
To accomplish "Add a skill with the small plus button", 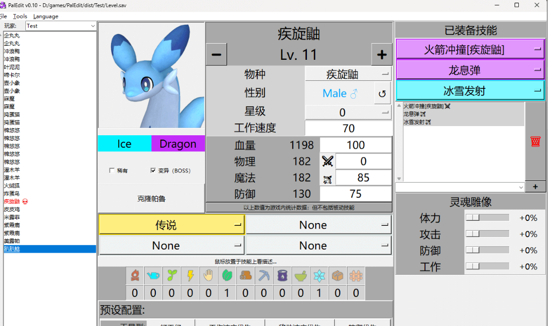I will tap(535, 187).
